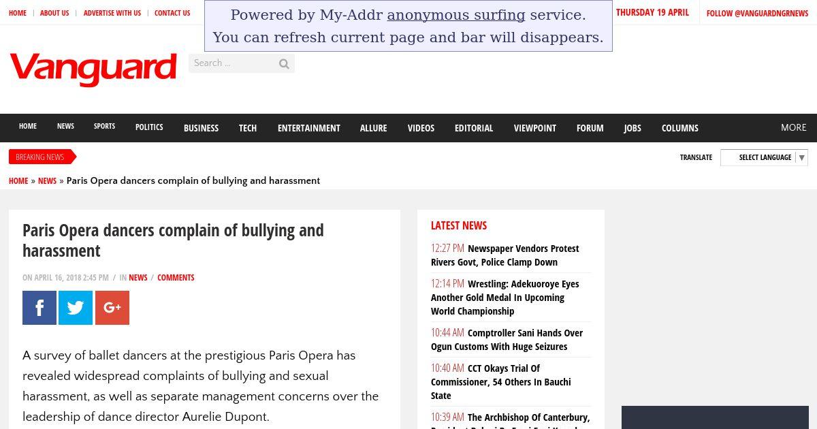
Task: Open LATEST NEWS heading link
Action: (x=459, y=225)
